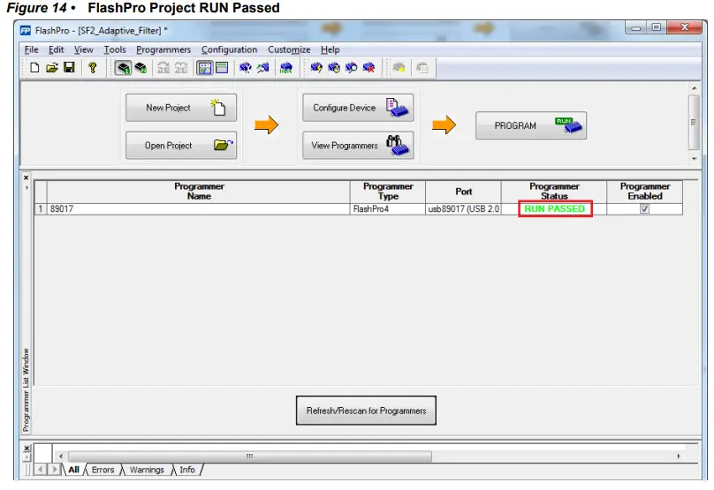Select the chain mode chip icon
714x490 pixels.
(141, 68)
